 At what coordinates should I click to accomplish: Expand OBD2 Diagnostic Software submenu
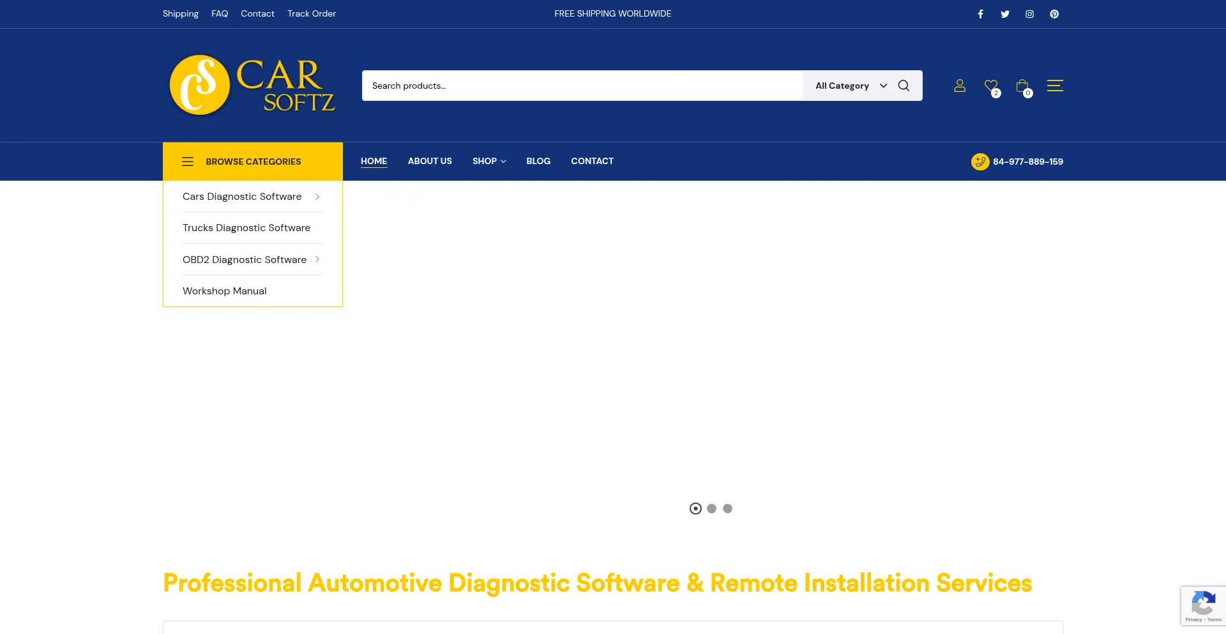317,259
